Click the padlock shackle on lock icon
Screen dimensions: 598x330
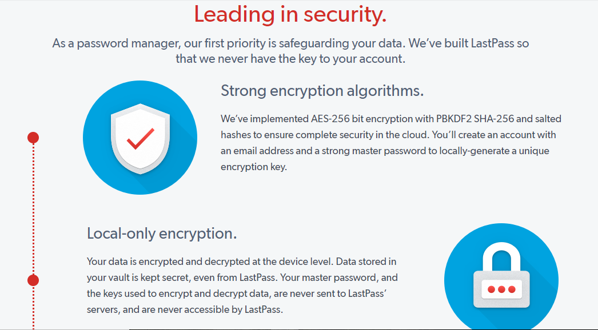pos(501,256)
